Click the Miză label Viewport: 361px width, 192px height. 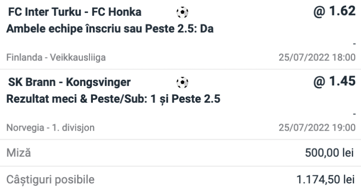(x=17, y=154)
